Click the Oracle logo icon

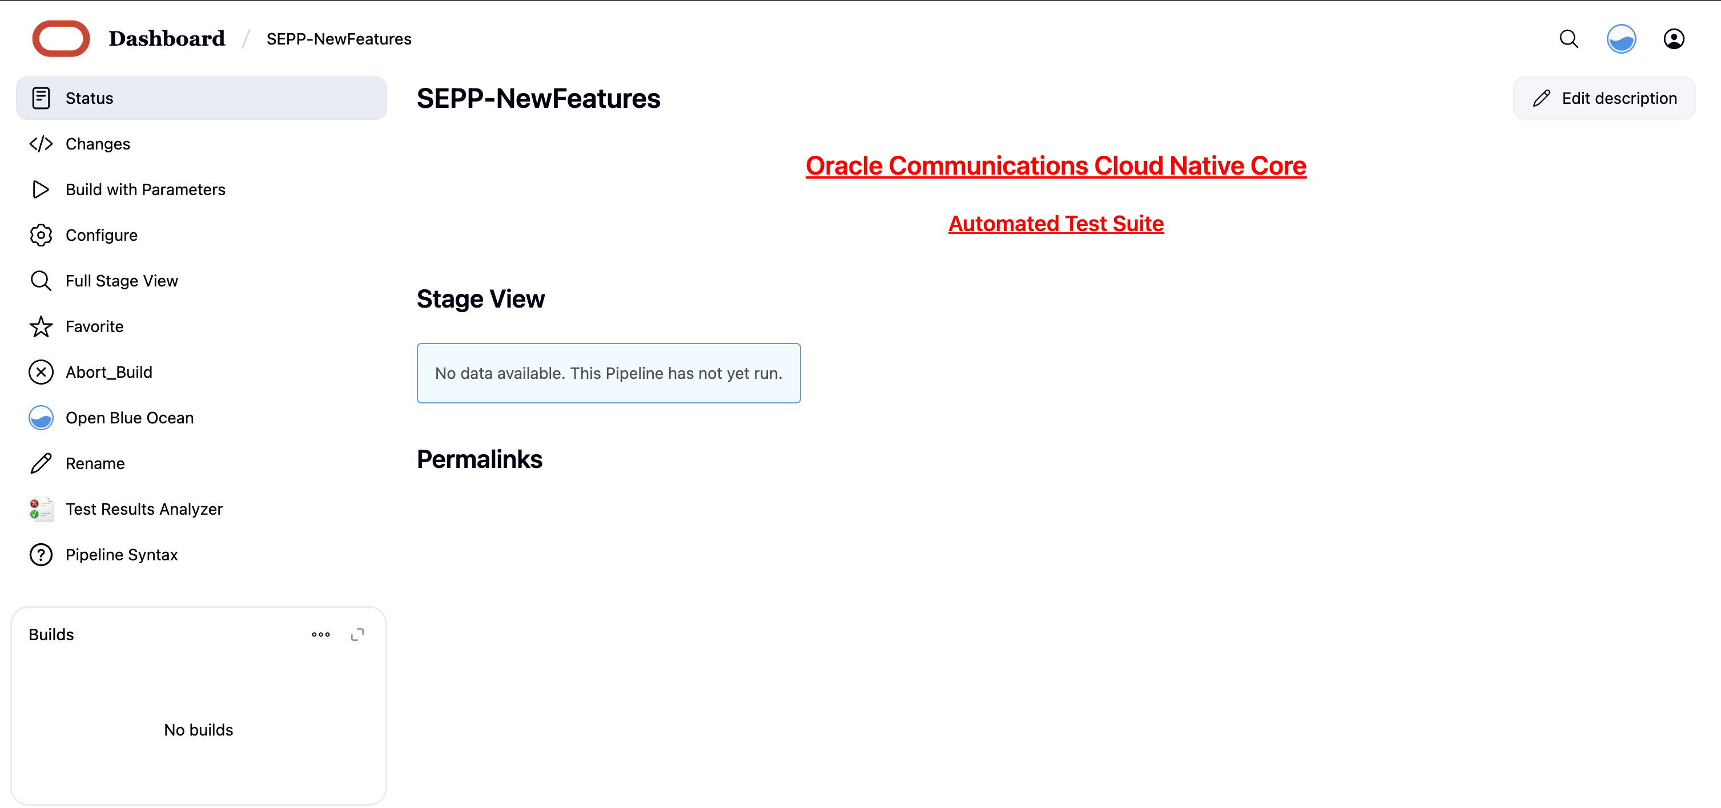pos(61,39)
